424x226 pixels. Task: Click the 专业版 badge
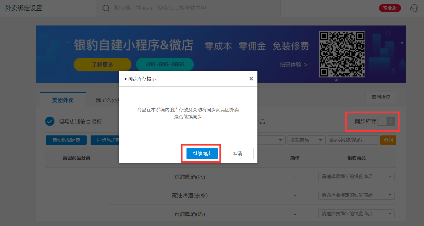(x=390, y=8)
